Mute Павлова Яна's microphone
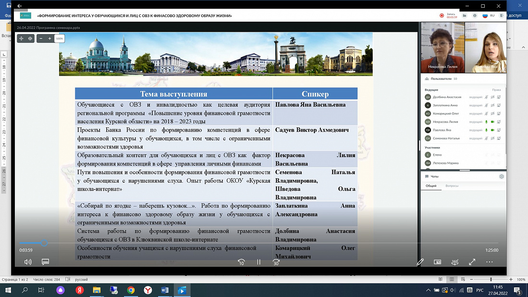The height and width of the screenshot is (297, 528). click(x=486, y=130)
